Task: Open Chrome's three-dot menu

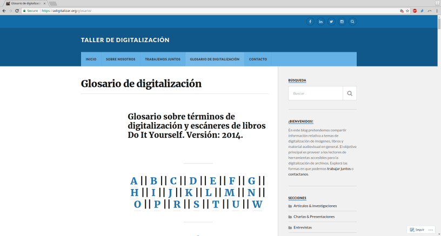Action: (436, 10)
